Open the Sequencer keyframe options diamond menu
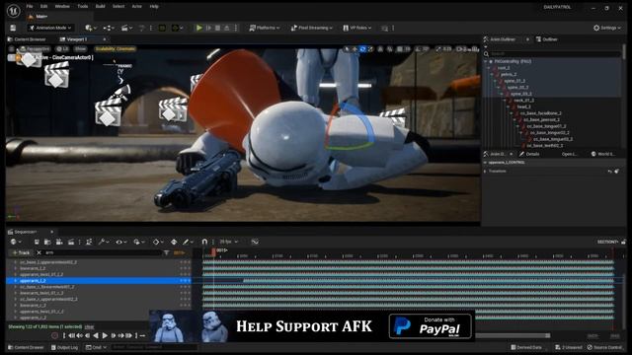The image size is (632, 355). (158, 242)
